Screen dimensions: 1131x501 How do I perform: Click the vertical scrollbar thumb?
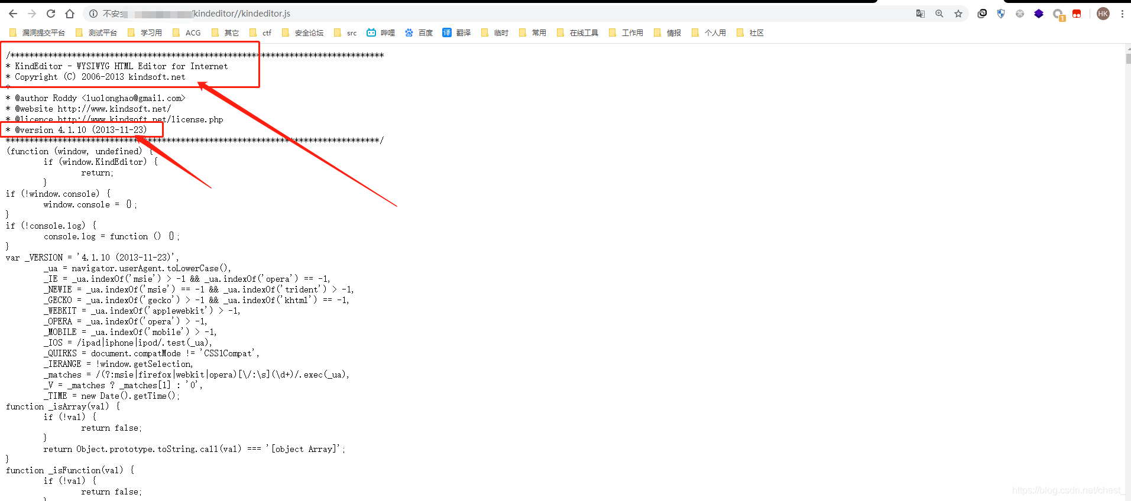click(x=1128, y=58)
